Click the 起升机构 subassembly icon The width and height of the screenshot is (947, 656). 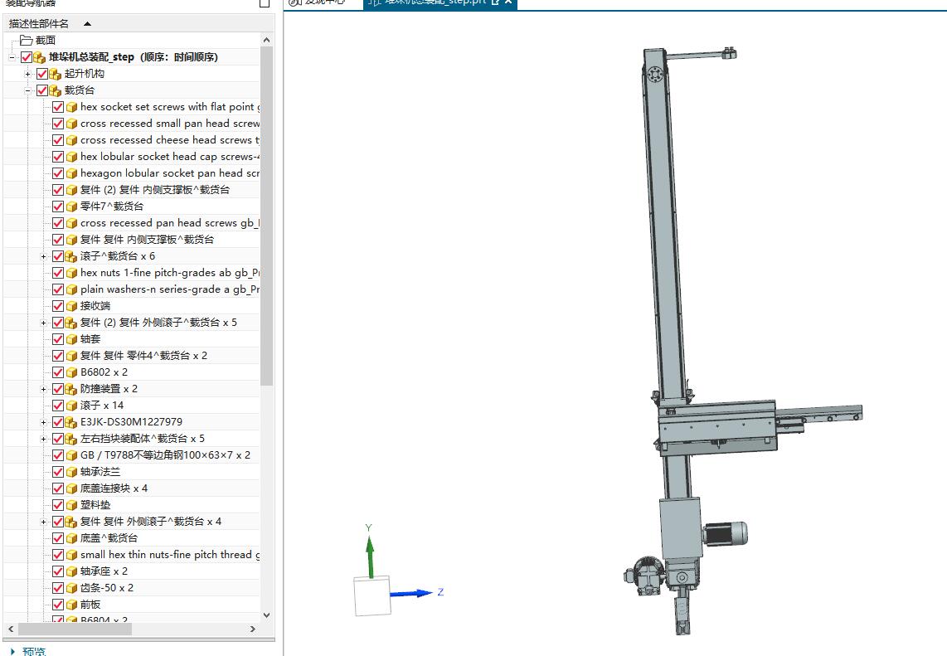56,74
